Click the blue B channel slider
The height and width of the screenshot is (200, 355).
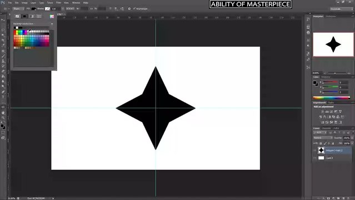pos(331,92)
